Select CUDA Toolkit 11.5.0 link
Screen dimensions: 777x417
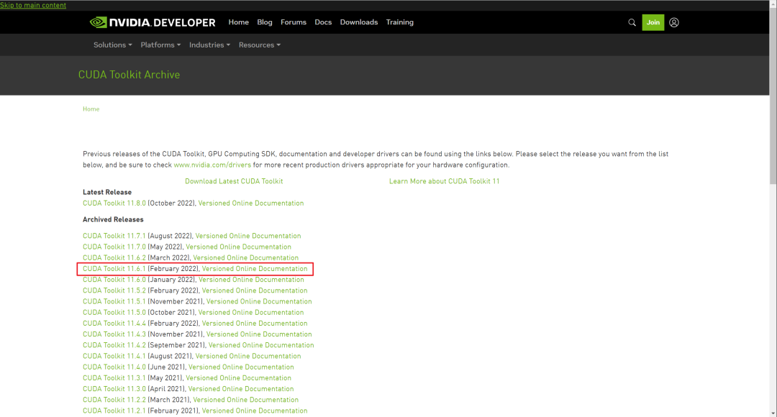click(x=114, y=312)
